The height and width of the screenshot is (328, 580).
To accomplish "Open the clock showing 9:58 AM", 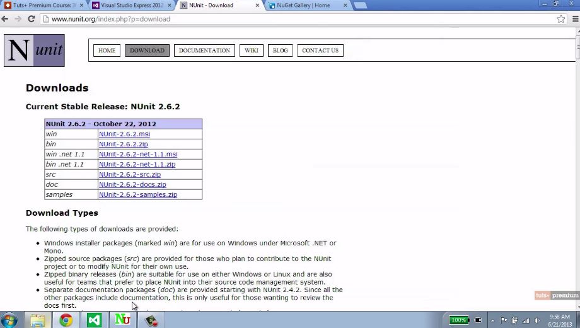I will pyautogui.click(x=560, y=320).
